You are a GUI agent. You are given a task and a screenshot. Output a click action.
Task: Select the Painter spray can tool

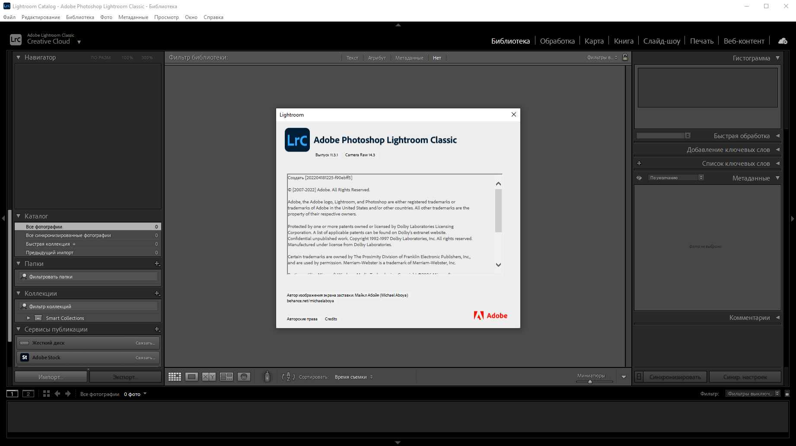click(x=267, y=376)
